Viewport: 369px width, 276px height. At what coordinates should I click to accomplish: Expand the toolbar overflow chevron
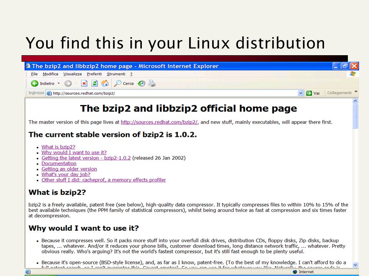[356, 92]
